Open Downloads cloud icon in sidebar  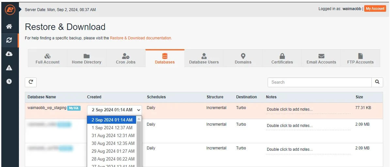[x=9, y=54]
